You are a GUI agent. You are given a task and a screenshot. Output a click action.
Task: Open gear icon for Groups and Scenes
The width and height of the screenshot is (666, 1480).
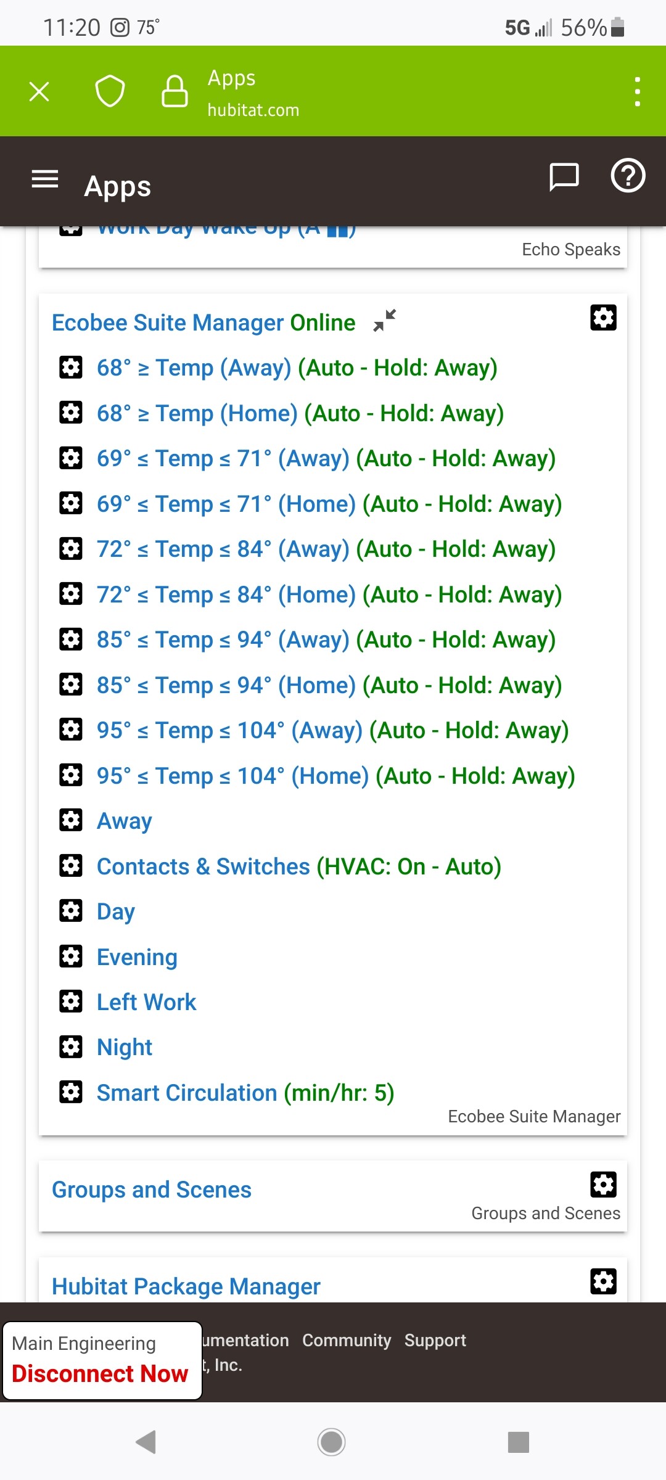point(603,1185)
